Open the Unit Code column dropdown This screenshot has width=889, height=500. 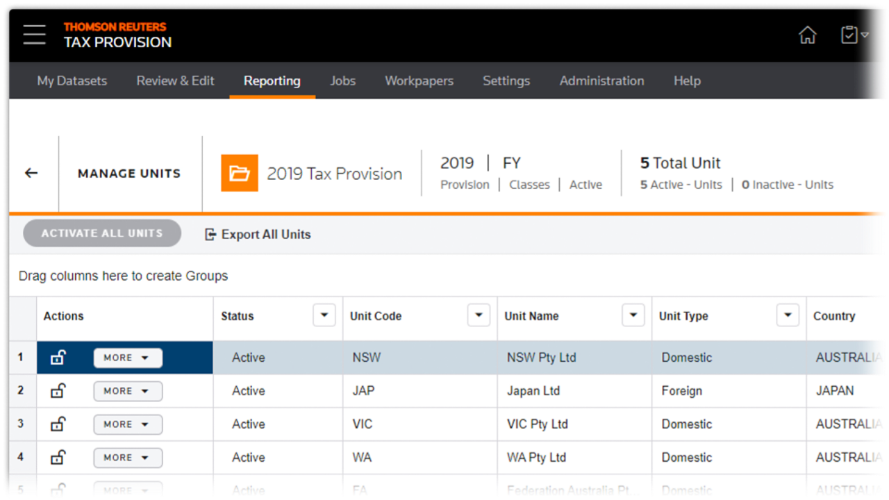pyautogui.click(x=478, y=315)
